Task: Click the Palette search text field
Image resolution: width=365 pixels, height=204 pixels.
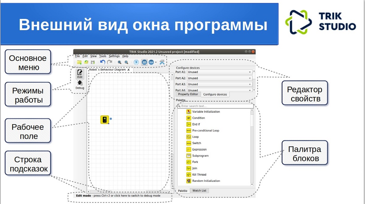Action: (215, 106)
